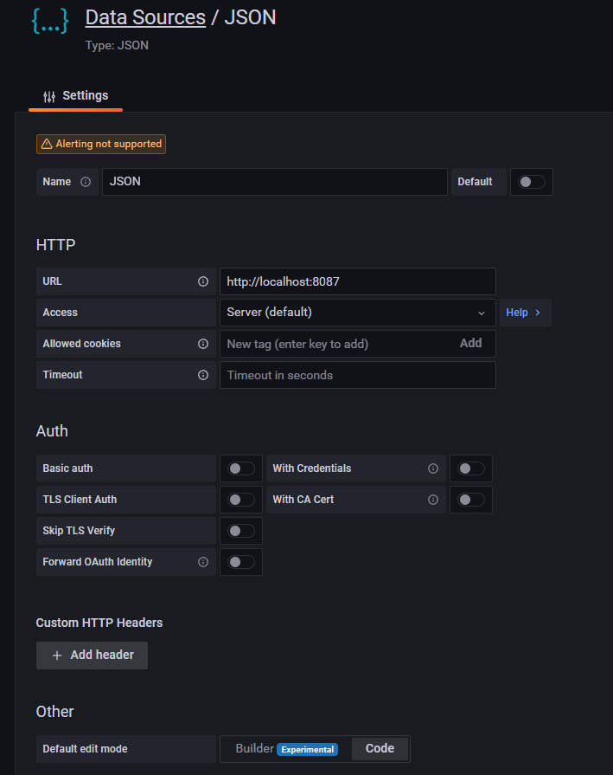The image size is (613, 775).
Task: Expand the Access Help section
Action: 524,313
